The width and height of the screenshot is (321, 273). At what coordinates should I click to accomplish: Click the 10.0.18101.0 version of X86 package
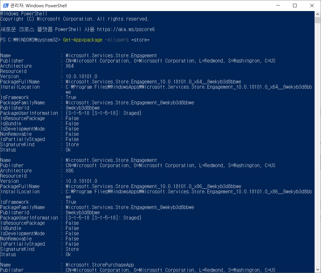pyautogui.click(x=81, y=181)
